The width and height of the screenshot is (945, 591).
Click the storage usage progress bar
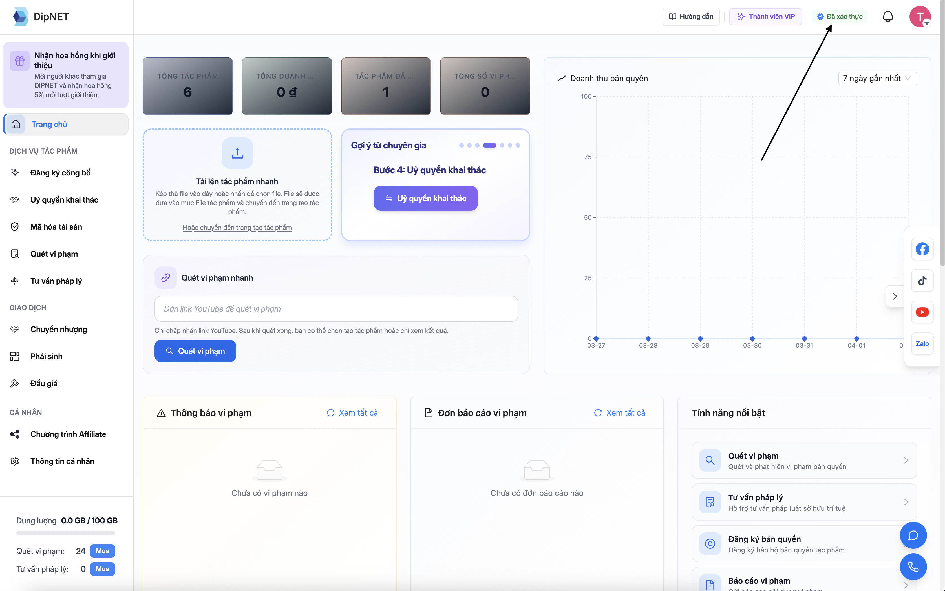66,533
